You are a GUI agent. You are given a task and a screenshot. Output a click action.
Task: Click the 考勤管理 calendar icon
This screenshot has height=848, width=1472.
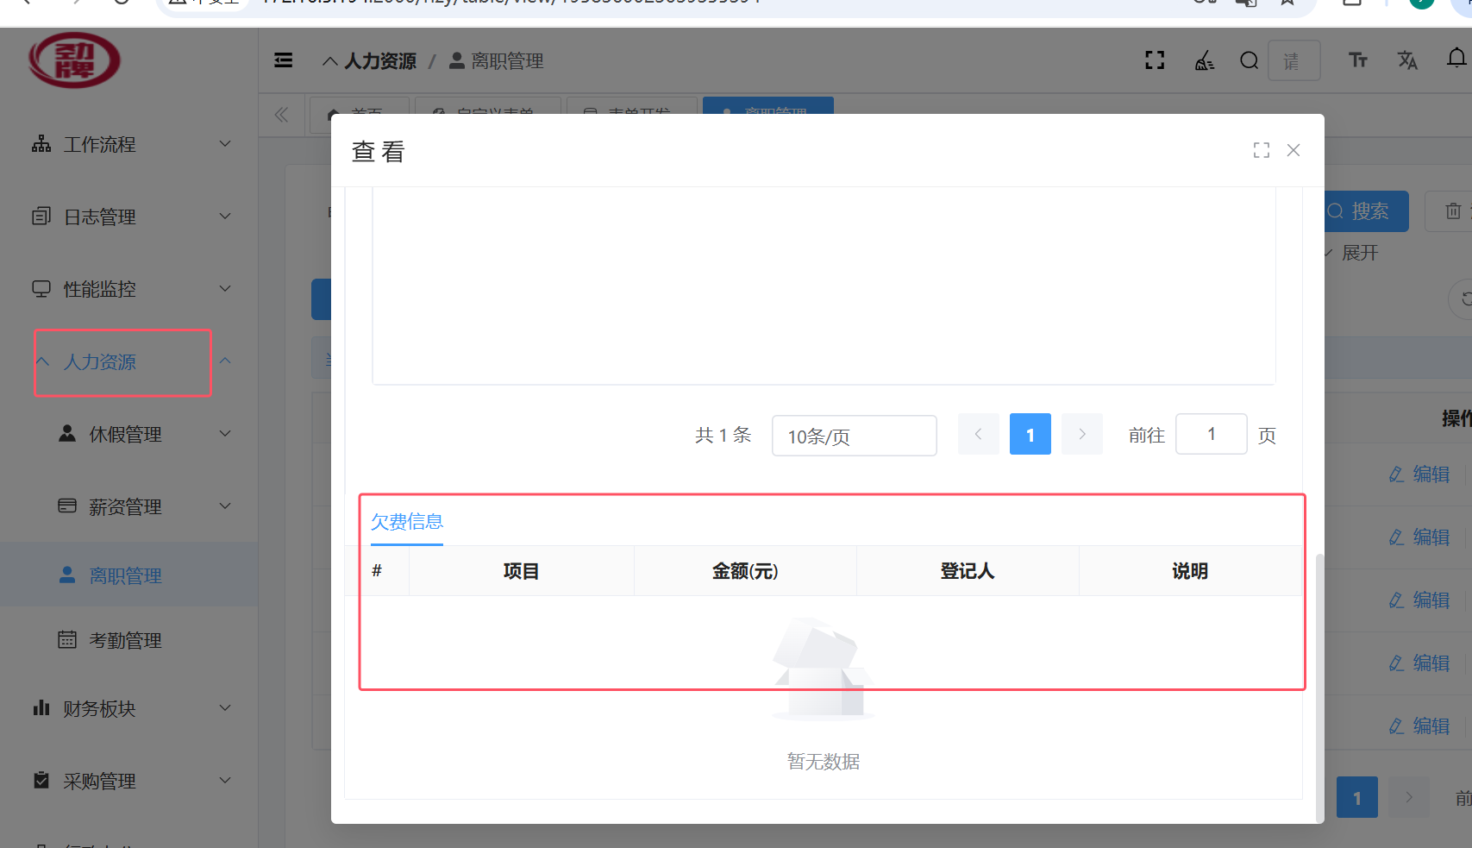(x=67, y=640)
